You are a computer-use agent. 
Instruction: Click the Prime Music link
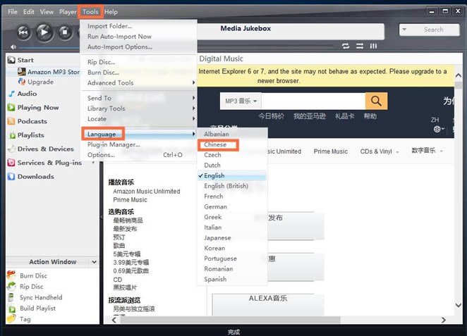click(331, 151)
